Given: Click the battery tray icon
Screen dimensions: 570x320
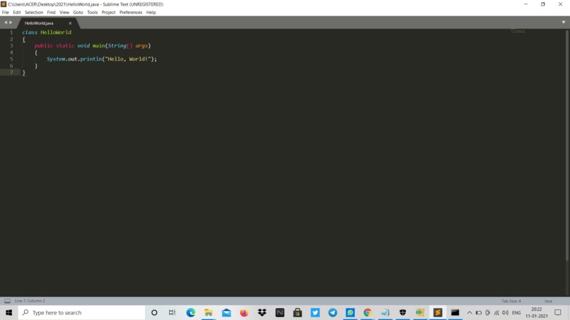Looking at the screenshot, I should pos(478,312).
